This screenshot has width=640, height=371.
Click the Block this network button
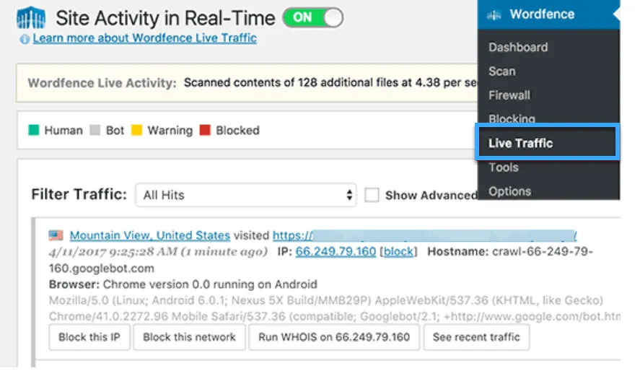point(189,337)
